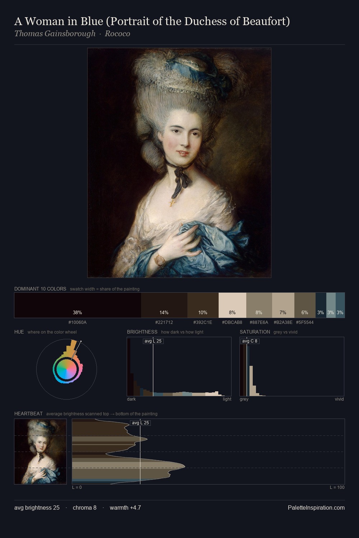This screenshot has width=359, height=538.
Task: Click the '#887E6A' hex label
Action: (259, 322)
